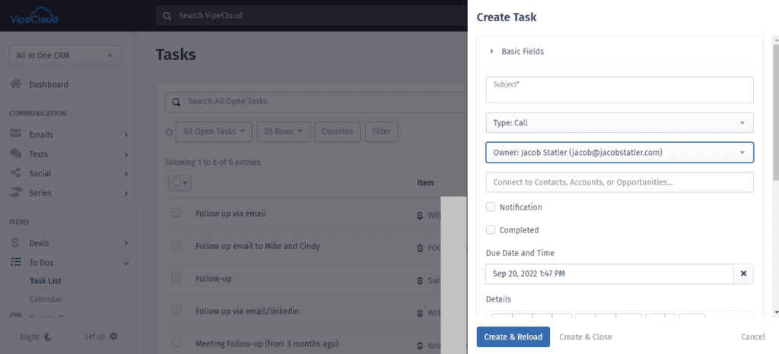Open Dashboard in the sidebar
779x354 pixels.
[49, 84]
